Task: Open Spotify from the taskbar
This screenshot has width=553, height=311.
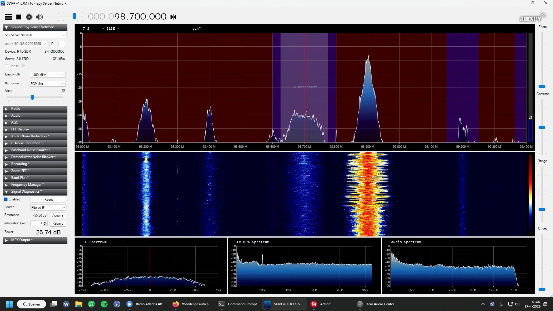Action: (104, 304)
